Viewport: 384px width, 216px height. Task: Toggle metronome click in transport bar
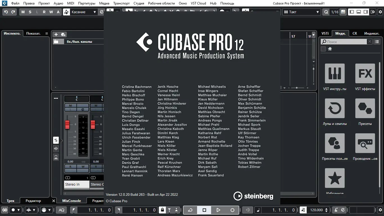pos(335,210)
